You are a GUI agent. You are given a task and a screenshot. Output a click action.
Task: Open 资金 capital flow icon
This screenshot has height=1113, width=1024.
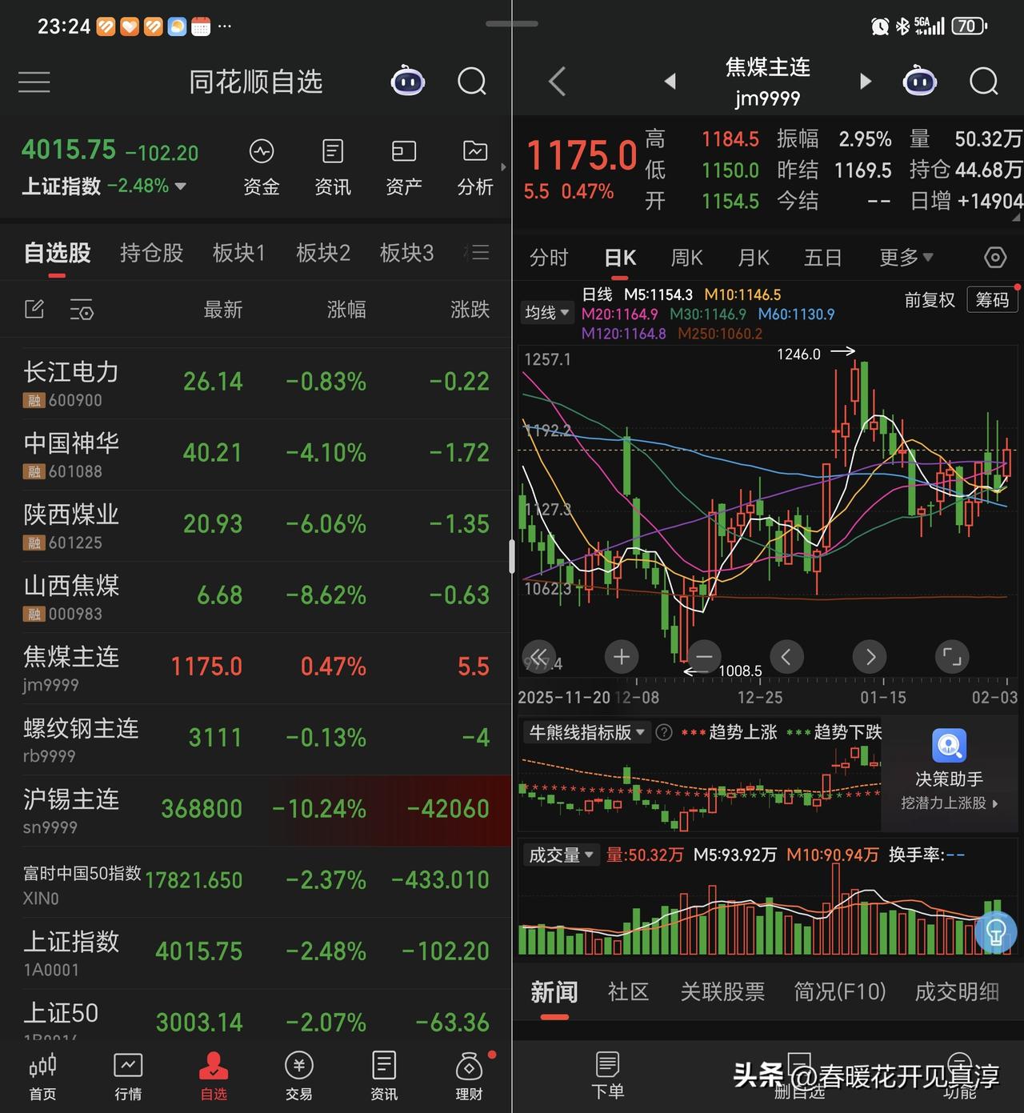click(x=262, y=168)
